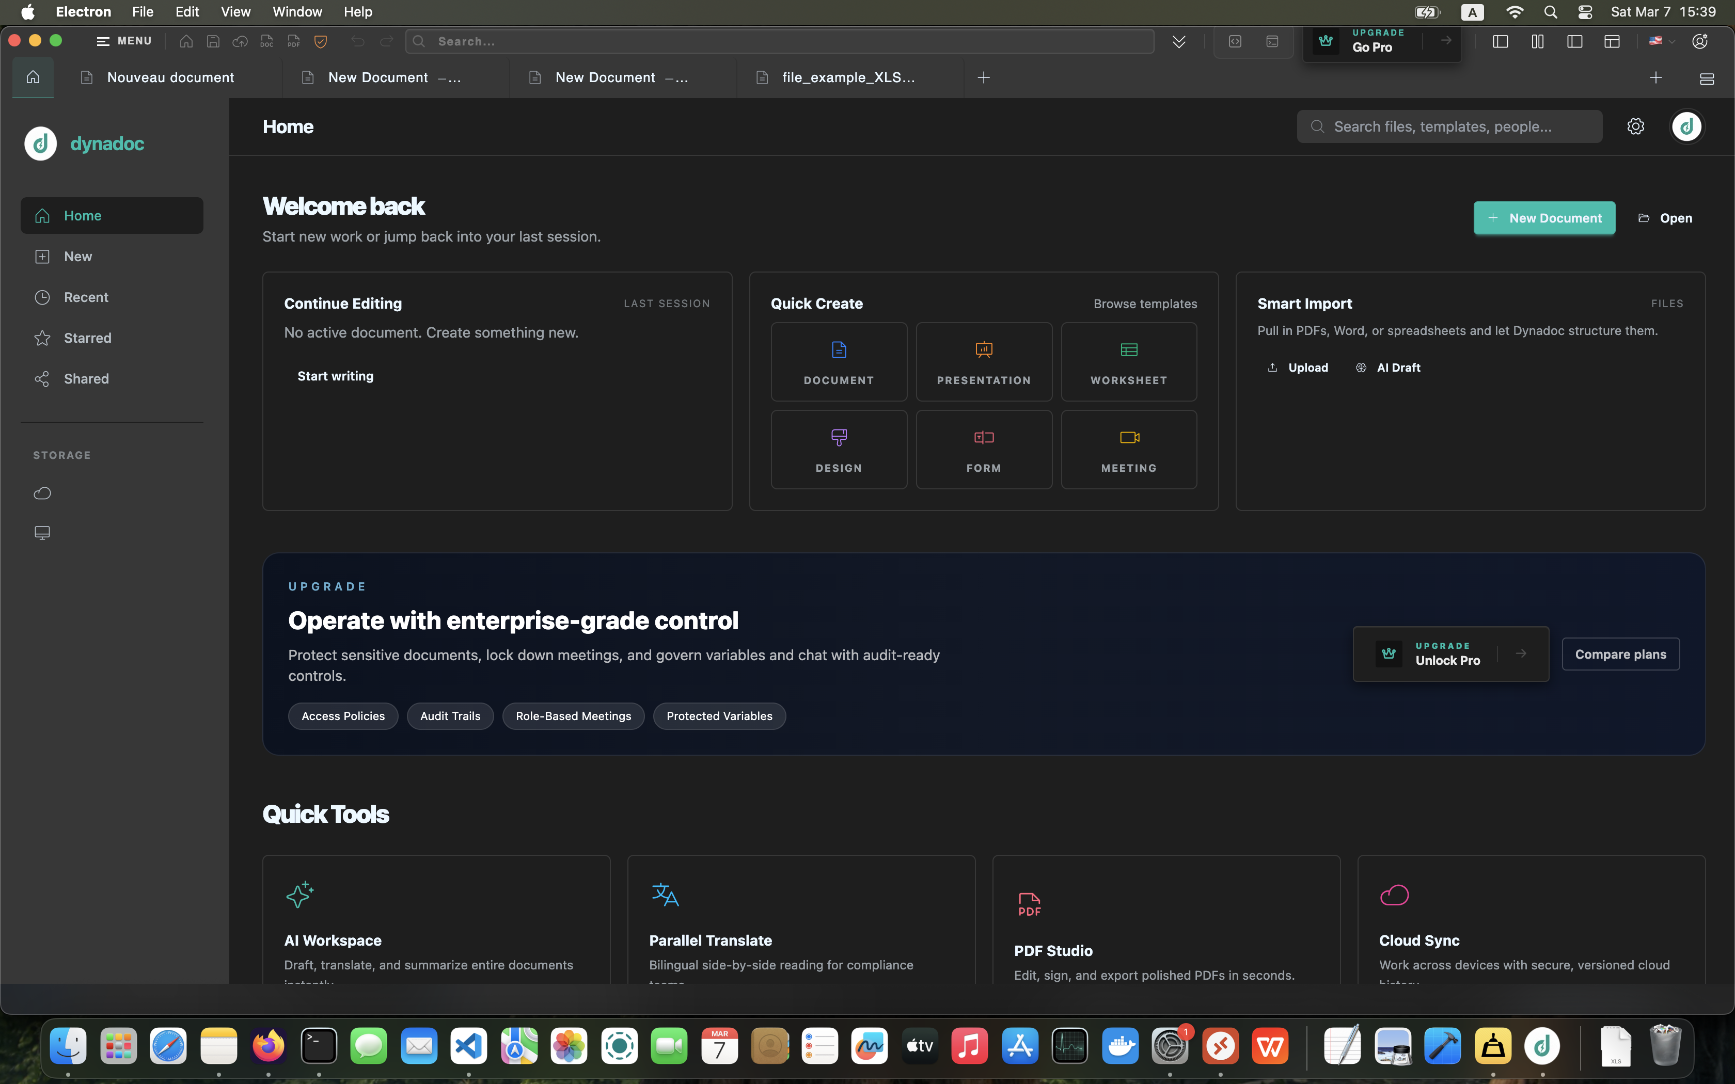Open the settings gear near the search bar
Viewport: 1735px width, 1084px height.
tap(1636, 125)
